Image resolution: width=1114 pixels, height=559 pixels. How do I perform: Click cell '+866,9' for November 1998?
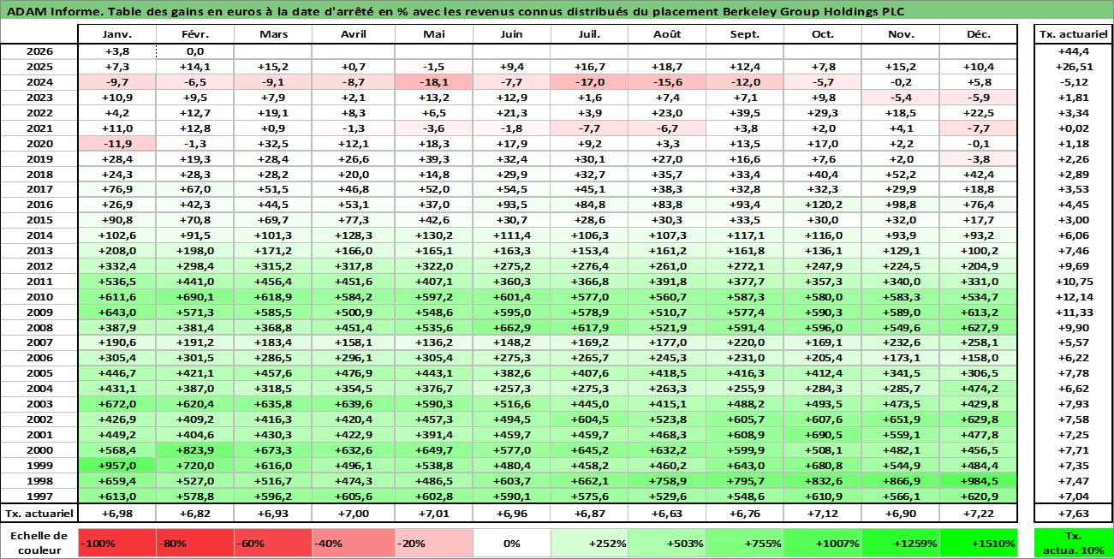(x=900, y=482)
